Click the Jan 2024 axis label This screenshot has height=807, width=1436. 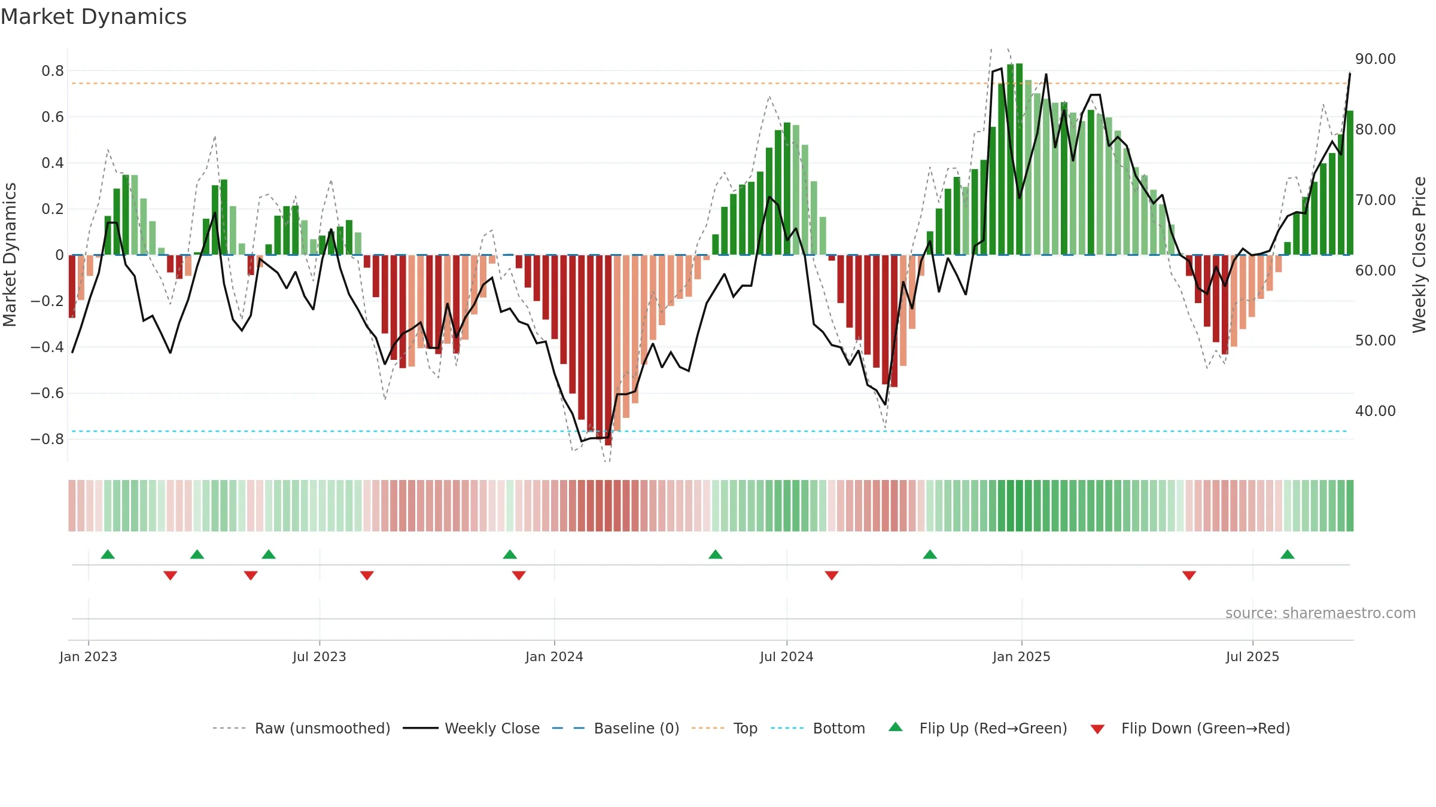tap(555, 656)
